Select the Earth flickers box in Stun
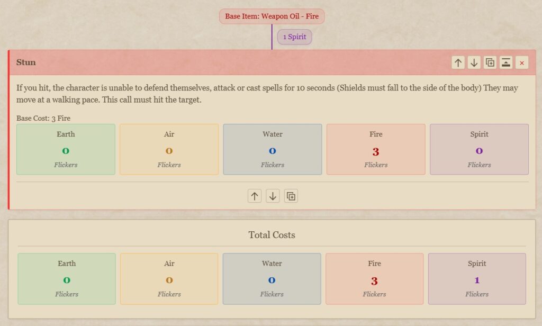Image resolution: width=542 pixels, height=326 pixels. click(x=66, y=149)
